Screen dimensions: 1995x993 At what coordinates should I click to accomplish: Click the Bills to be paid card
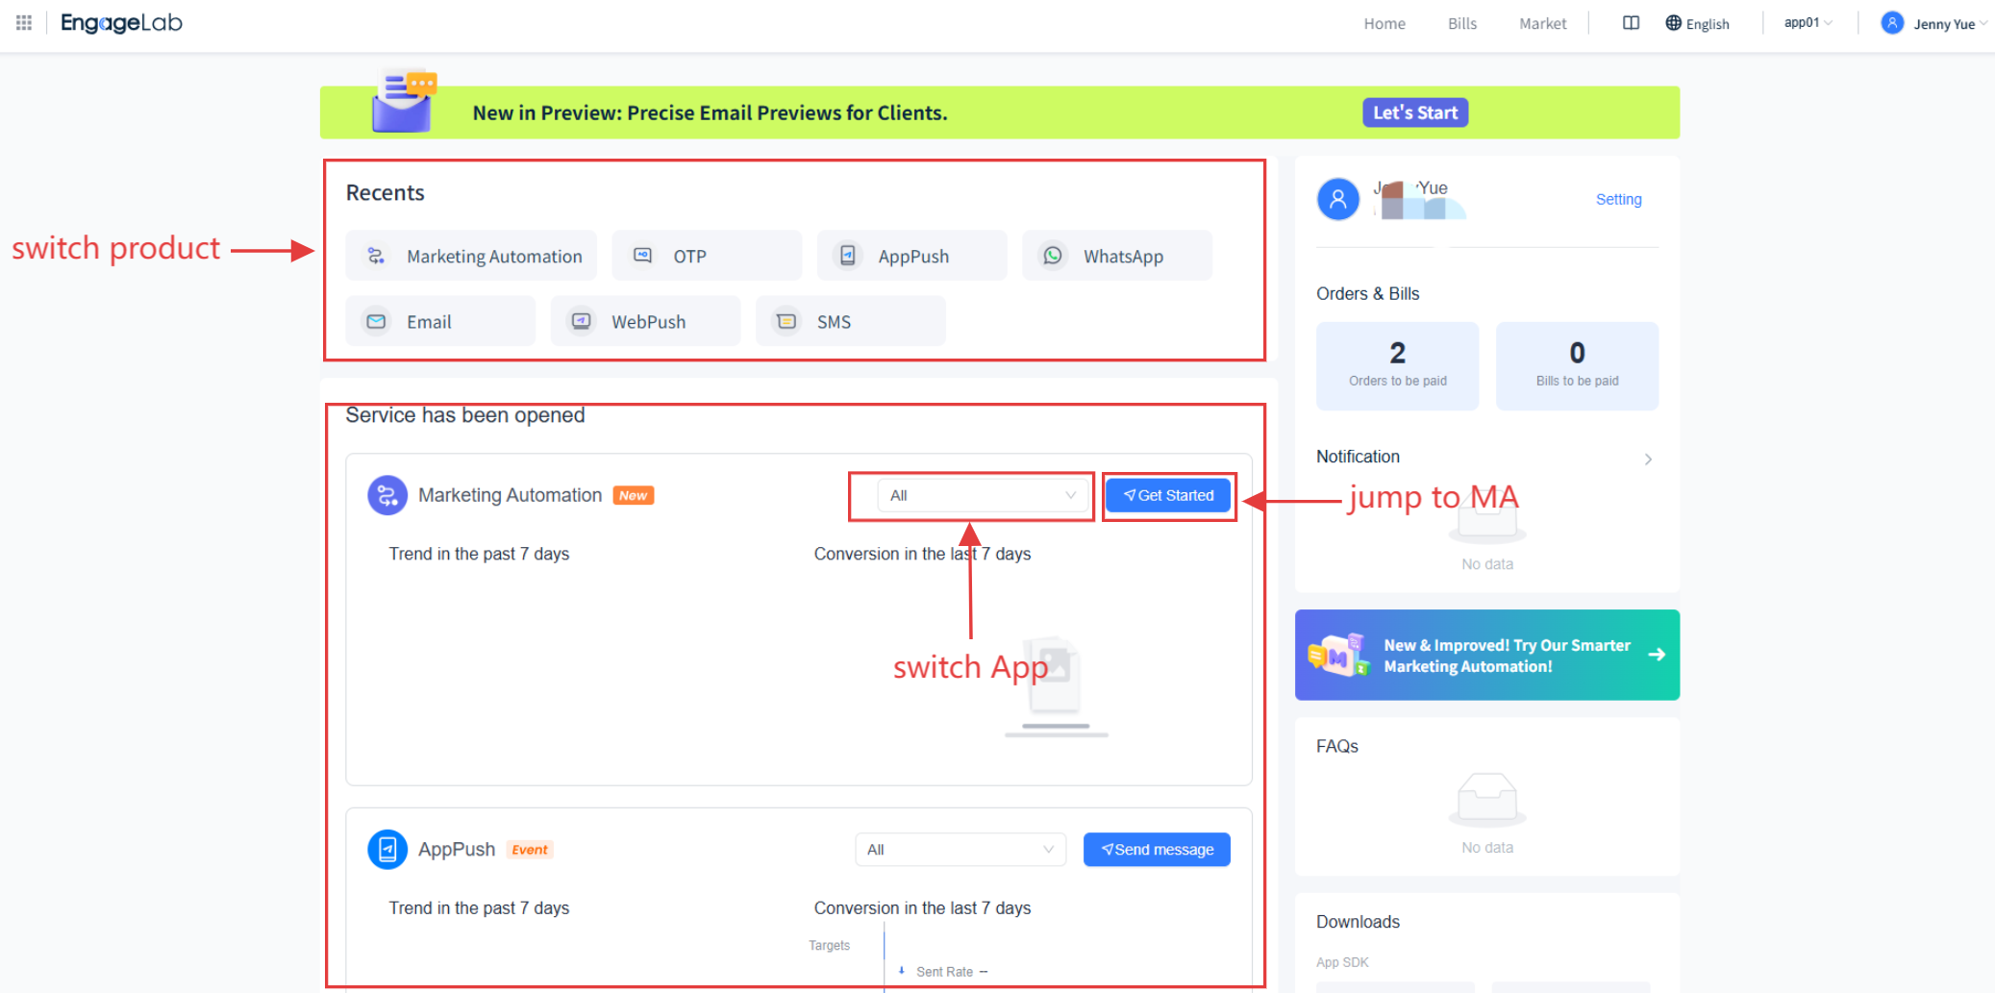[1578, 366]
